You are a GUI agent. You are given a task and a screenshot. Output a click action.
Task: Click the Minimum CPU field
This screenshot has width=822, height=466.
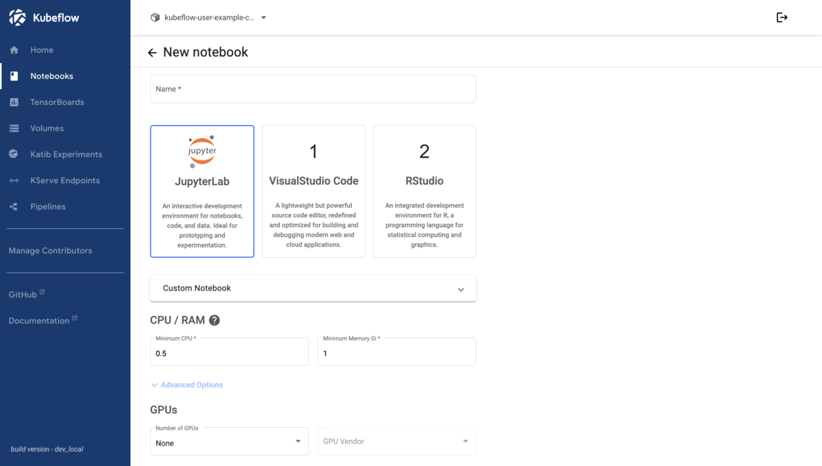coord(229,352)
